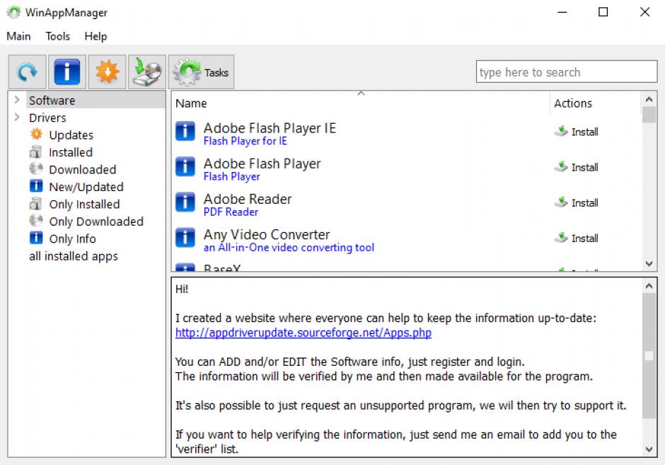
Task: Select the Only Info filter label
Action: 73,239
